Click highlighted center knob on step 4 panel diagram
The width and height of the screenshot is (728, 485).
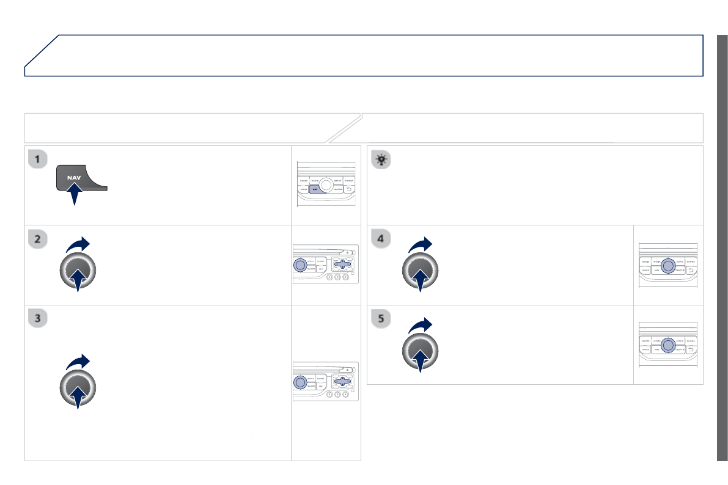[667, 265]
